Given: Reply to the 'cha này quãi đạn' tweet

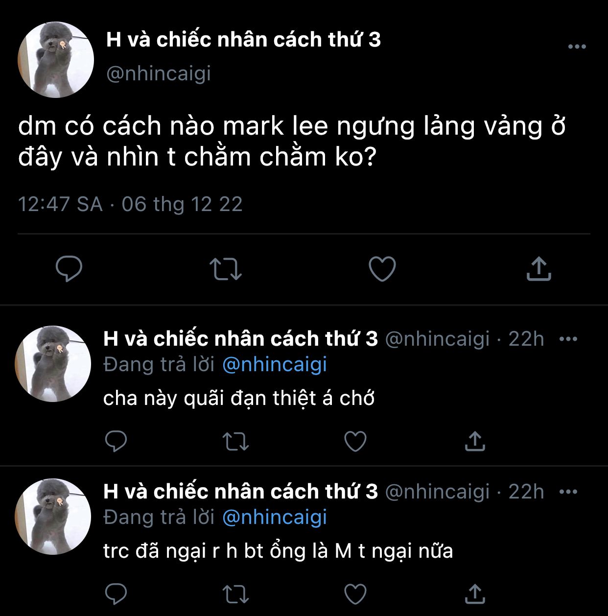Looking at the screenshot, I should click(116, 441).
